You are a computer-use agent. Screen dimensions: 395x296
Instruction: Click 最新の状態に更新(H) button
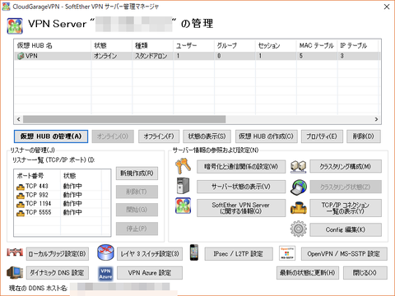308,273
